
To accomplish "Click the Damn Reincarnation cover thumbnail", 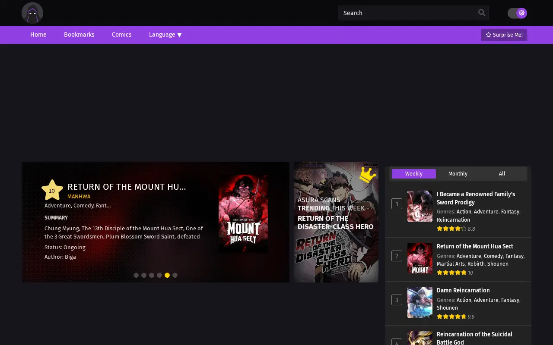I will pyautogui.click(x=420, y=302).
